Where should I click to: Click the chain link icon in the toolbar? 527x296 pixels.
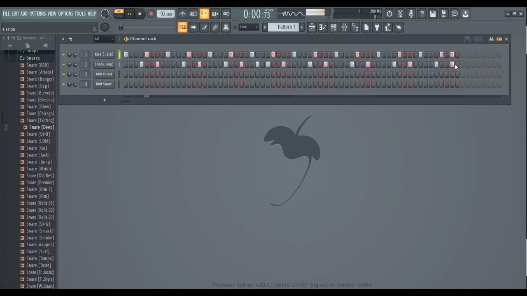pyautogui.click(x=215, y=28)
